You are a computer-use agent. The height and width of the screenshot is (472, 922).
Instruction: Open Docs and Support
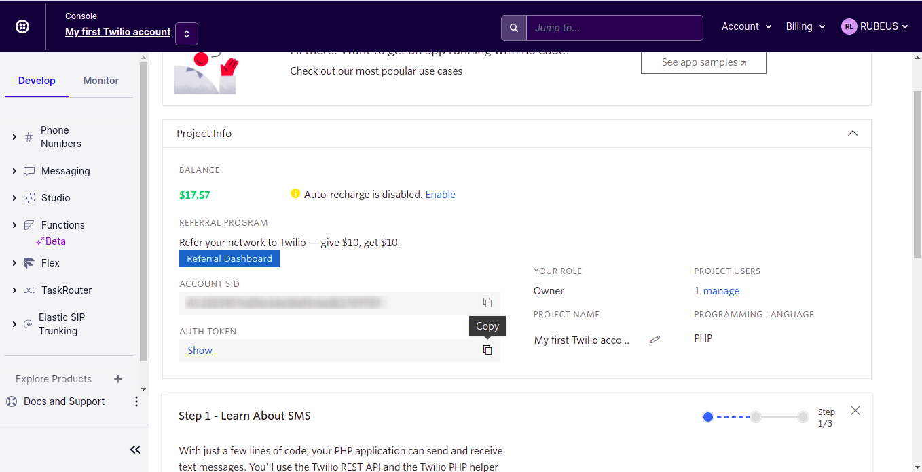click(x=64, y=401)
